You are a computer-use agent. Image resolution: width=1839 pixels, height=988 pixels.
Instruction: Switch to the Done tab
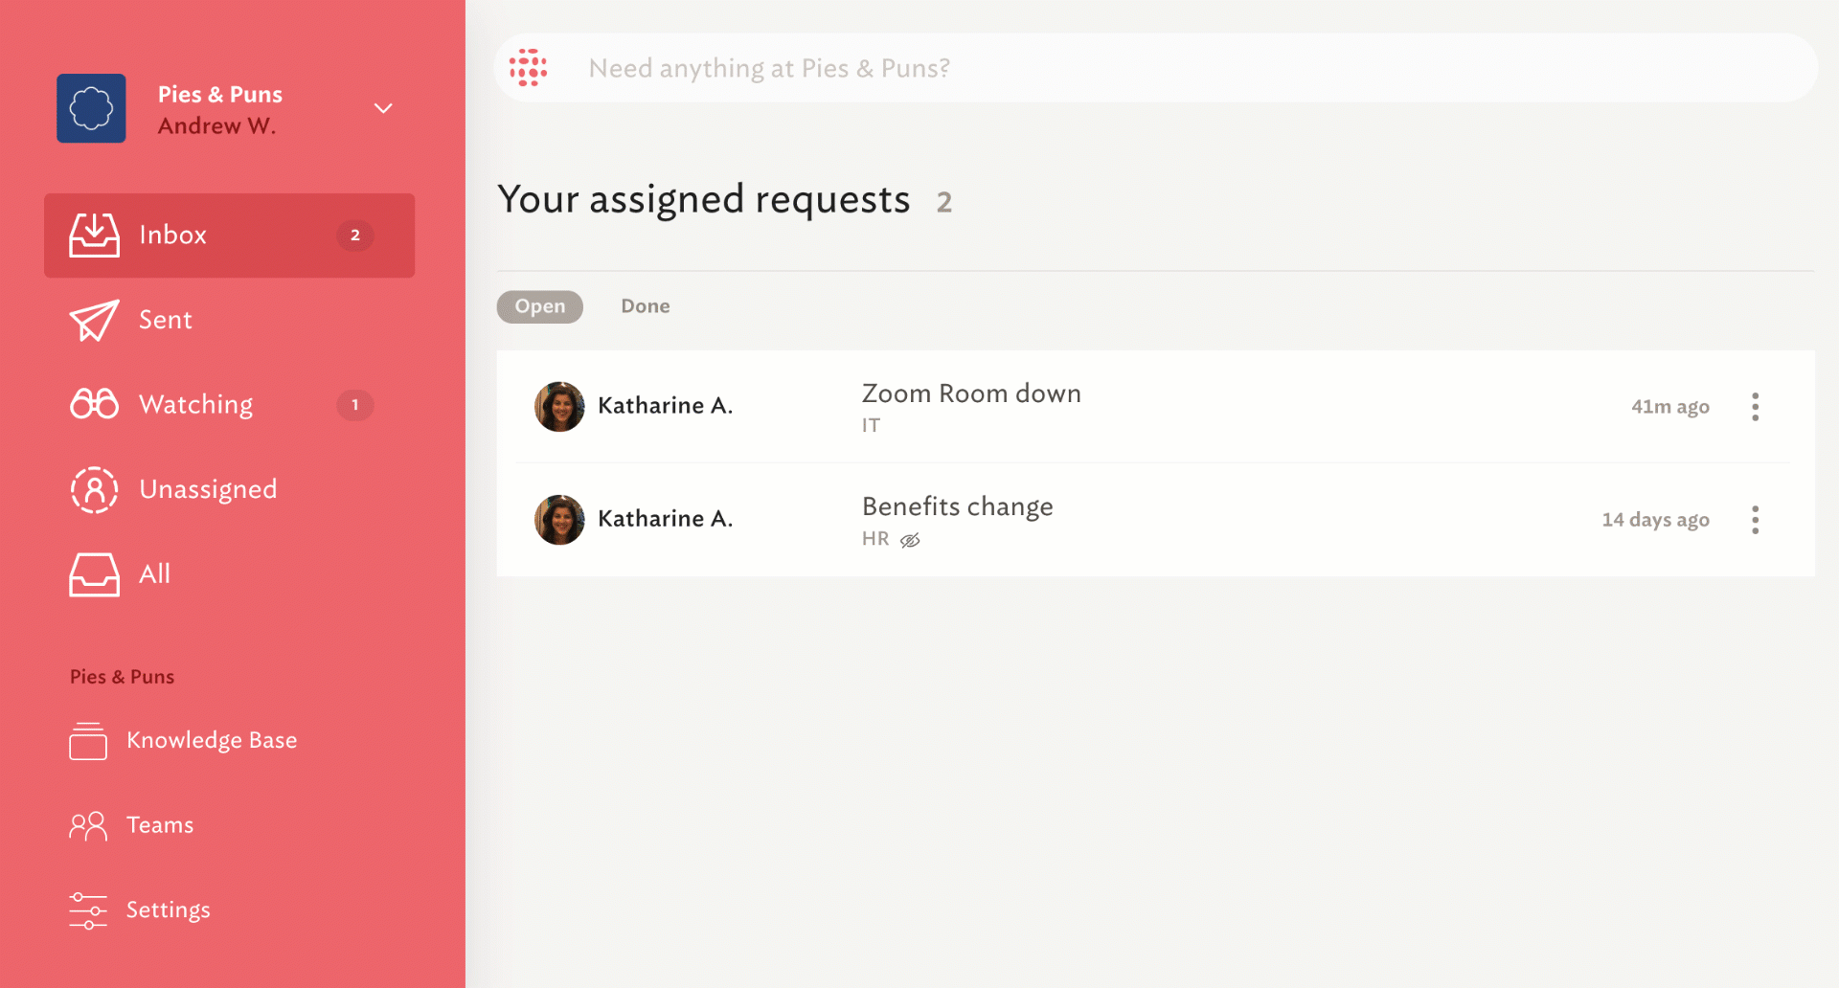[x=646, y=306]
